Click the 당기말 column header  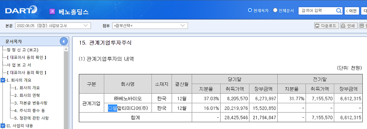235,79
